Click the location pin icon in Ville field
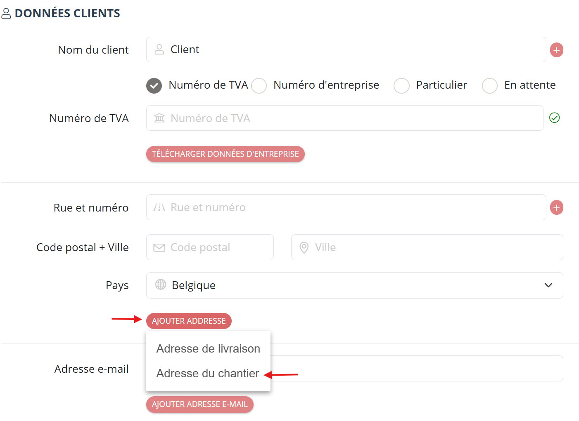The width and height of the screenshot is (579, 421). pos(304,247)
